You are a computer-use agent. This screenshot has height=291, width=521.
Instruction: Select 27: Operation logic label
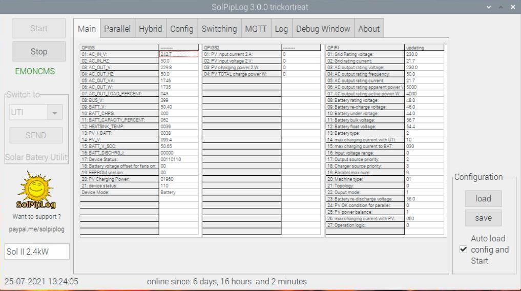[365, 225]
